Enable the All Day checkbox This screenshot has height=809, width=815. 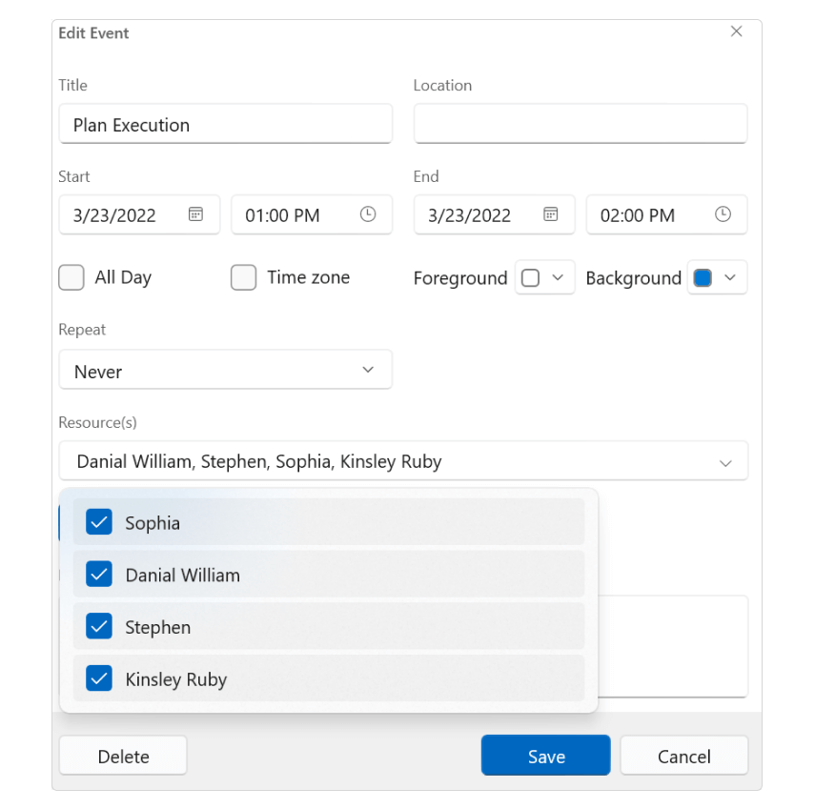71,277
